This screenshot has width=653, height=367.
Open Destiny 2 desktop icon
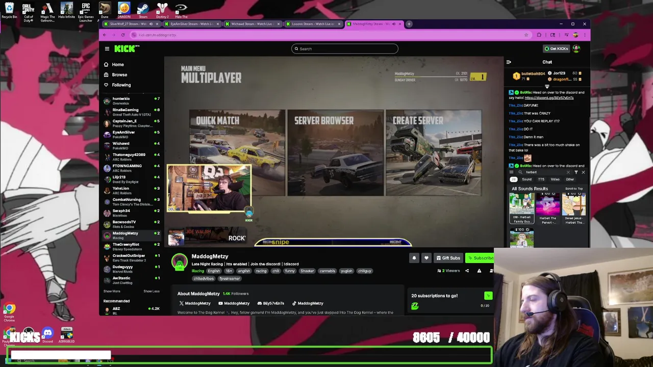click(x=162, y=10)
